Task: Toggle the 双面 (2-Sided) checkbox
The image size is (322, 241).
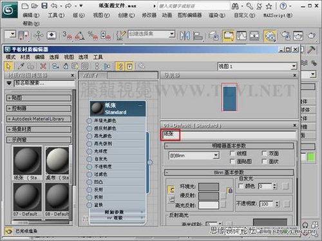Action: 265,154
